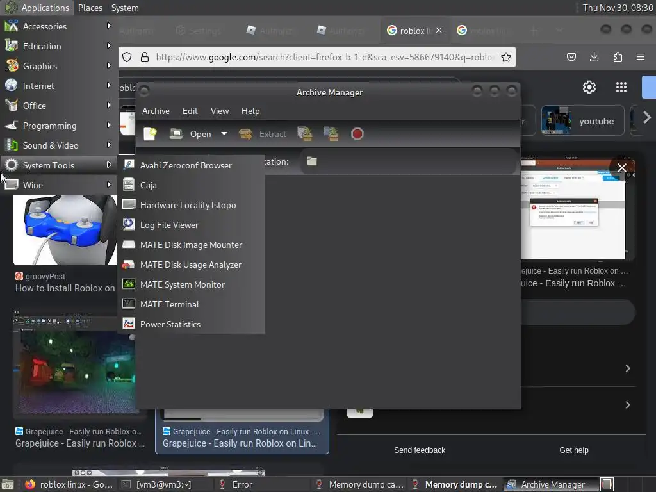Open MATE System Monitor
This screenshot has height=492, width=656.
192,284
